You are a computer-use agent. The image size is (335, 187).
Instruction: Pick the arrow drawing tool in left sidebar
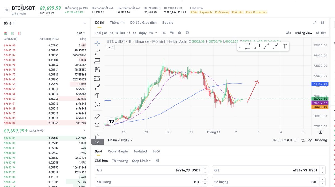point(97,87)
